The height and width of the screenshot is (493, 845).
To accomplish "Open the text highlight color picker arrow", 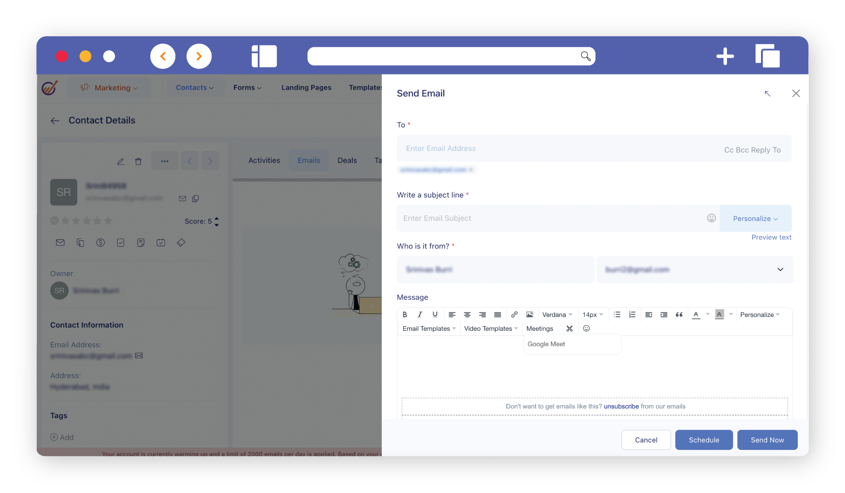I will (731, 314).
